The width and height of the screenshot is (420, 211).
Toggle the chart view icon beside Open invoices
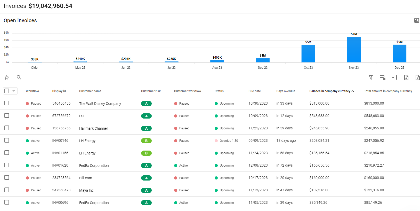(x=416, y=20)
